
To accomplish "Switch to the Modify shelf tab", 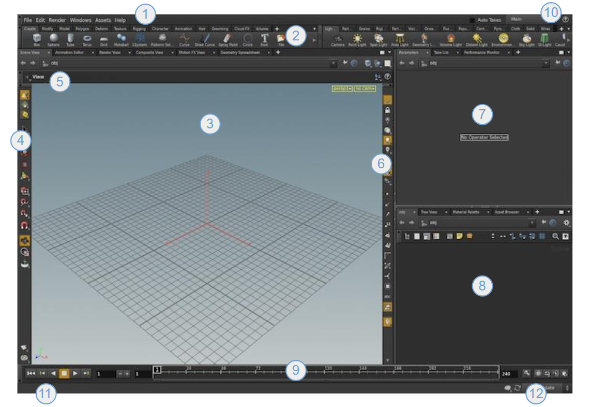I will (x=48, y=28).
